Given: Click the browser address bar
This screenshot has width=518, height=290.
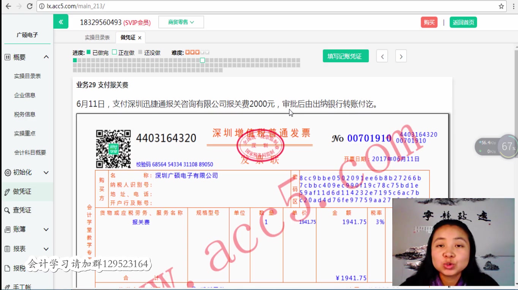Looking at the screenshot, I should click(152, 6).
